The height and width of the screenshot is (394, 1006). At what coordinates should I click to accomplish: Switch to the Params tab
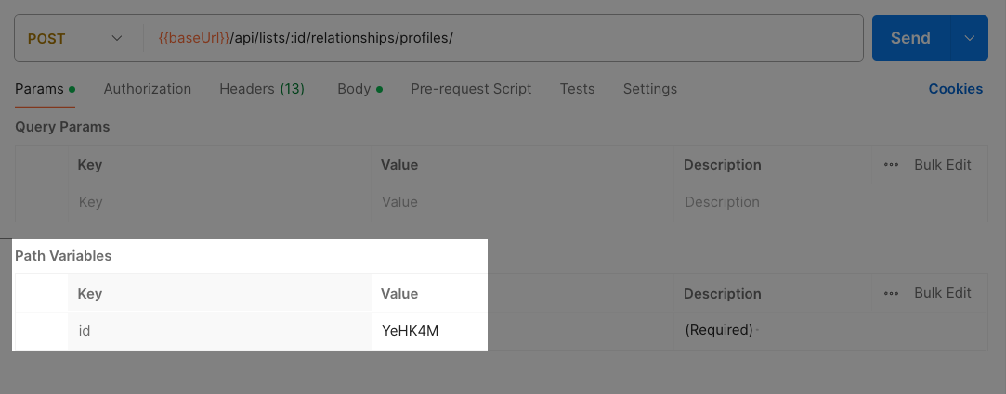(45, 89)
